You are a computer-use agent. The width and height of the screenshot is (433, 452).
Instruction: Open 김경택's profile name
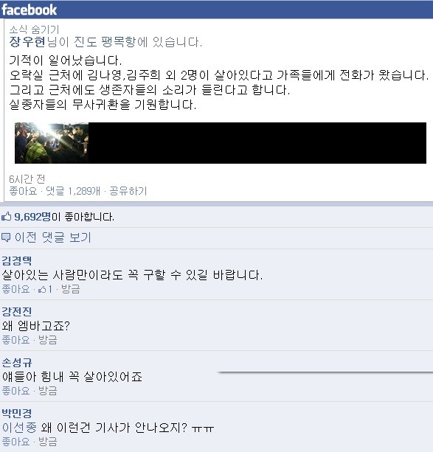coord(17,260)
